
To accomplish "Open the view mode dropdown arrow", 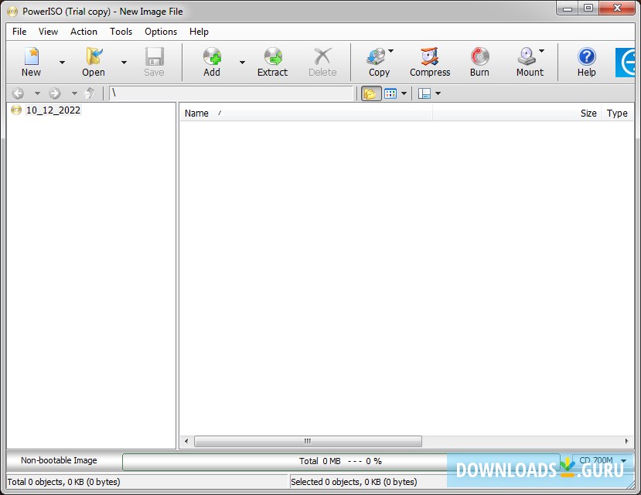I will pyautogui.click(x=404, y=93).
